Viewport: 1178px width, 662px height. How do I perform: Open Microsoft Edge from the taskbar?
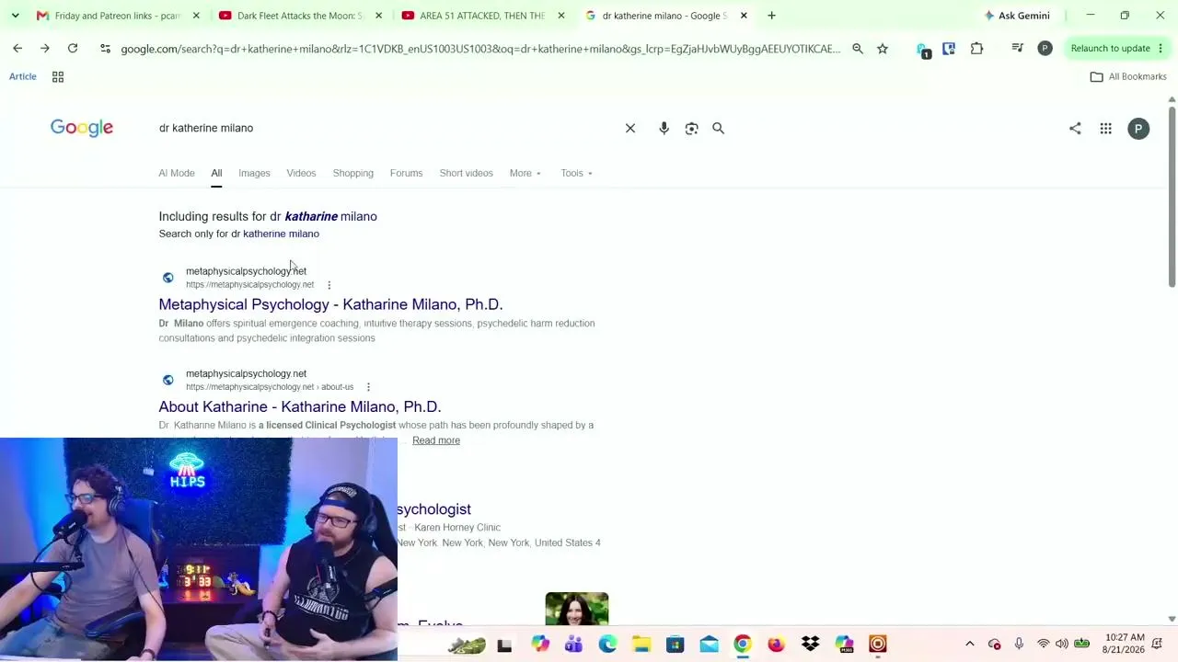pyautogui.click(x=607, y=645)
